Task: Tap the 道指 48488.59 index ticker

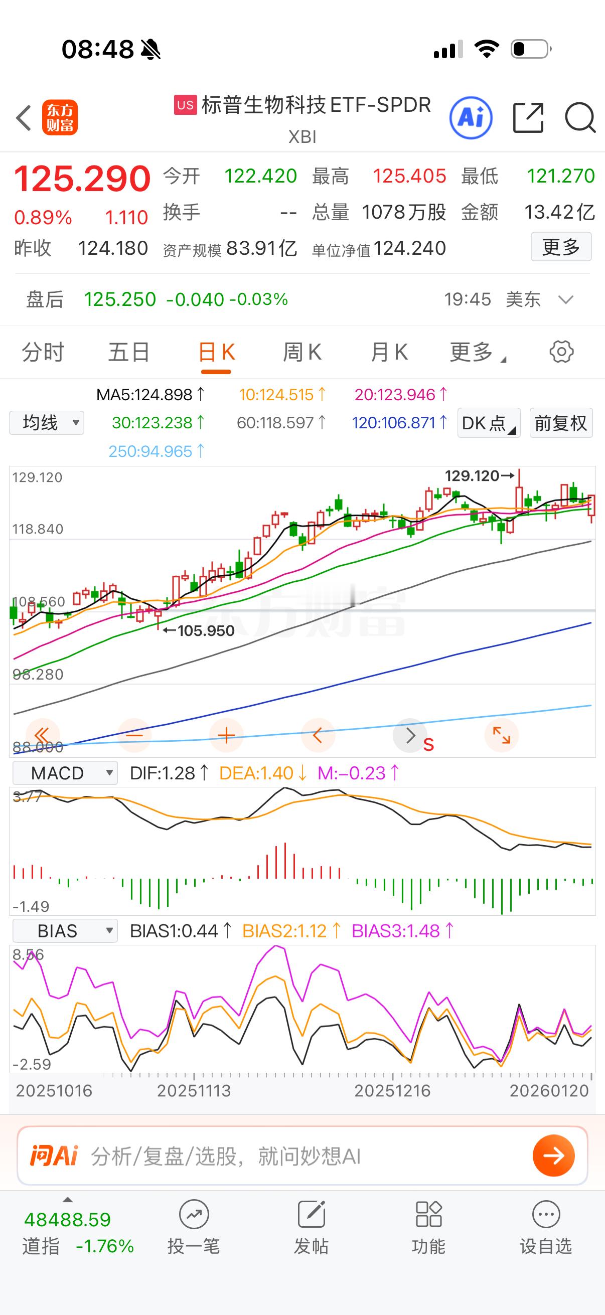Action: [x=78, y=1232]
